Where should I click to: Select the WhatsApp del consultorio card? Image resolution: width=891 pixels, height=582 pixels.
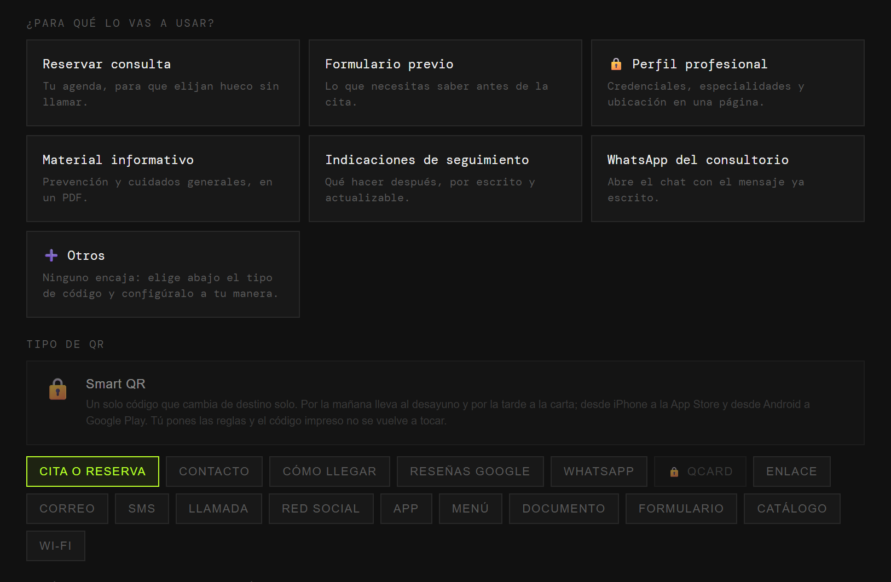click(728, 178)
